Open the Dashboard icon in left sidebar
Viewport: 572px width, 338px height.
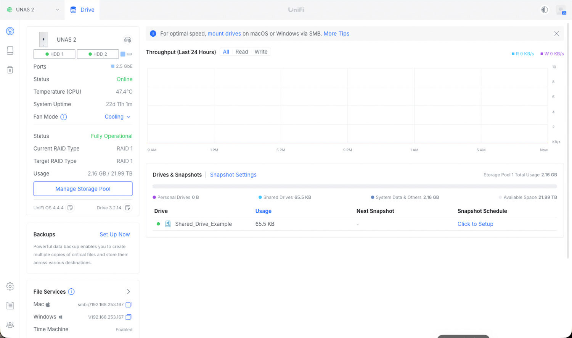coord(10,31)
